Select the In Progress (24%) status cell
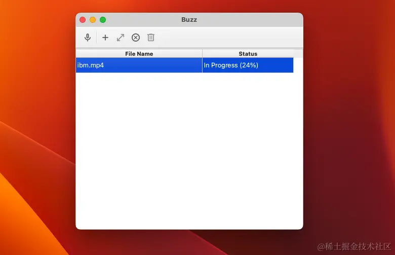395x255 pixels. pyautogui.click(x=248, y=65)
